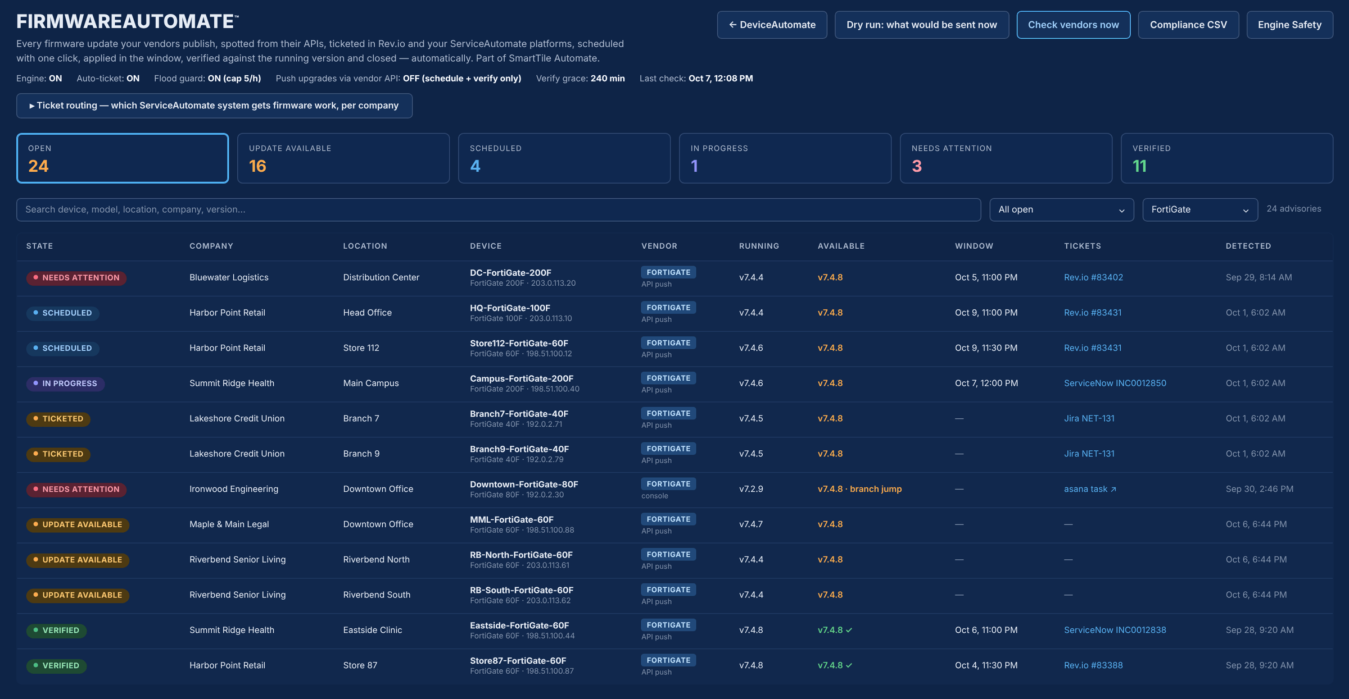Select the In Progress 1 card
The width and height of the screenshot is (1349, 699).
tap(785, 158)
